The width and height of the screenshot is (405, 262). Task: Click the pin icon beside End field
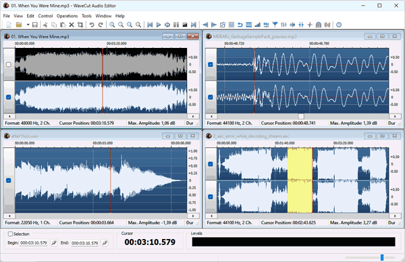click(105, 243)
